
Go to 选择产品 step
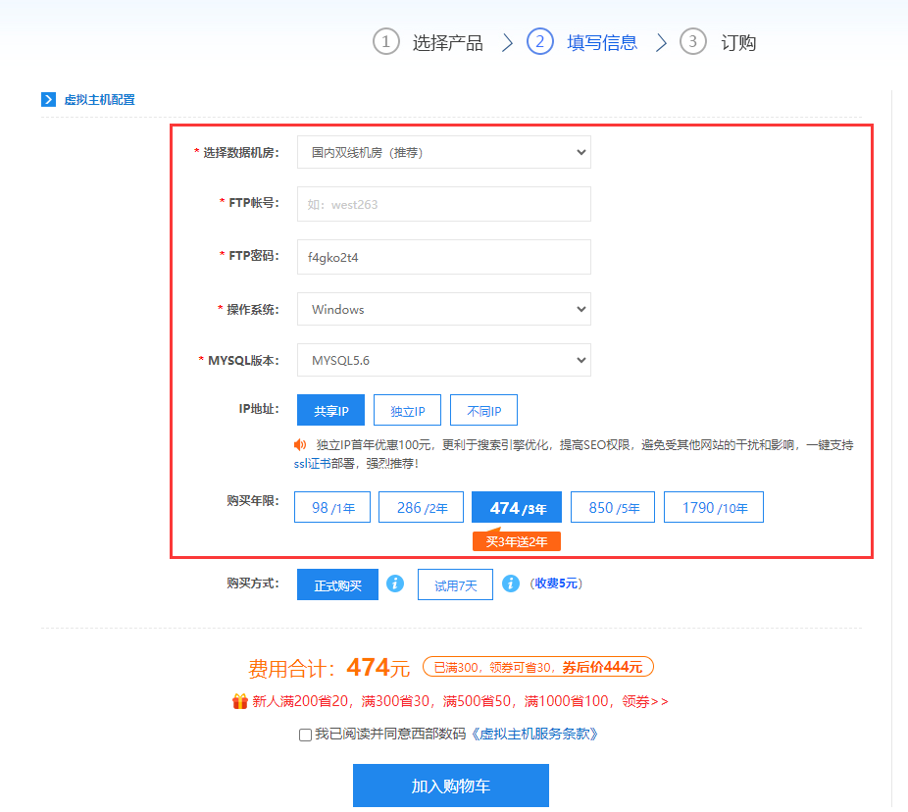pos(447,42)
